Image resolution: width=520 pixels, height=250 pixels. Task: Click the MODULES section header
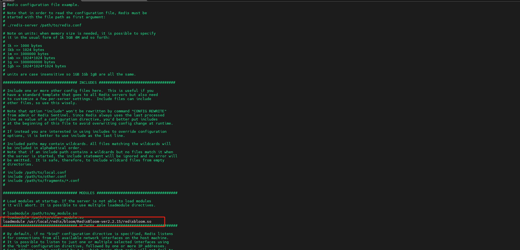(x=87, y=193)
